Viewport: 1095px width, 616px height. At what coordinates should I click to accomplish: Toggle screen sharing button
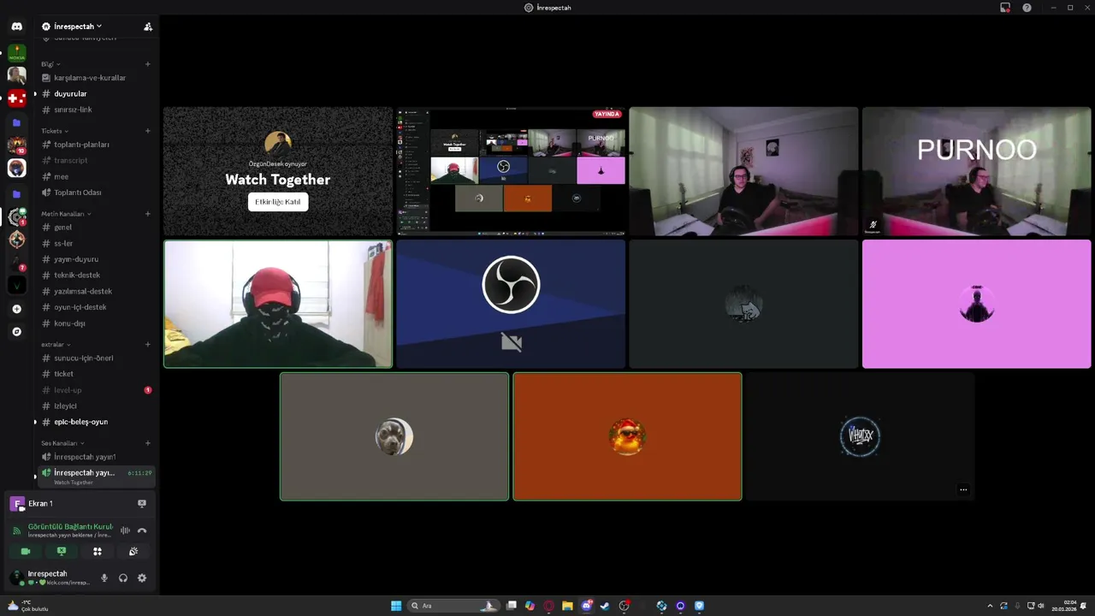(62, 552)
